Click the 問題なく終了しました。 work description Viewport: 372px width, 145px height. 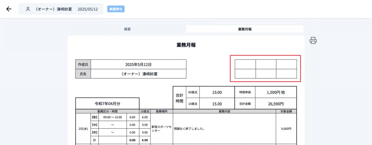(x=189, y=129)
